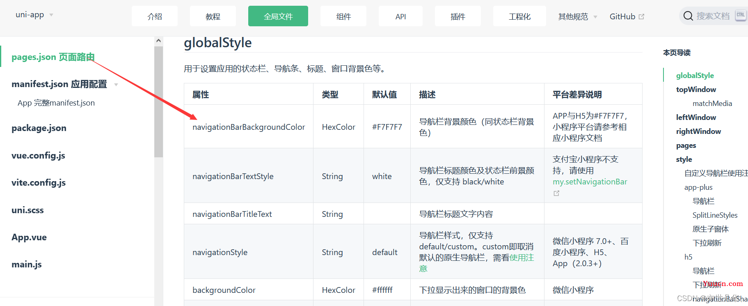Open App 完整manifest.json sub-item
The image size is (748, 306).
click(56, 103)
